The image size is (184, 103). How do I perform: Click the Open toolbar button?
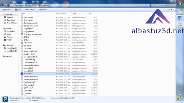(18, 9)
